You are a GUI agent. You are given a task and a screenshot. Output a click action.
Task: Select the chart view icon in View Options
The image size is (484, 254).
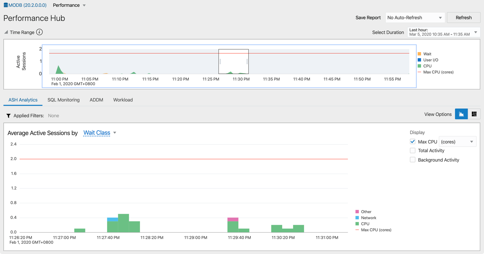click(x=461, y=114)
